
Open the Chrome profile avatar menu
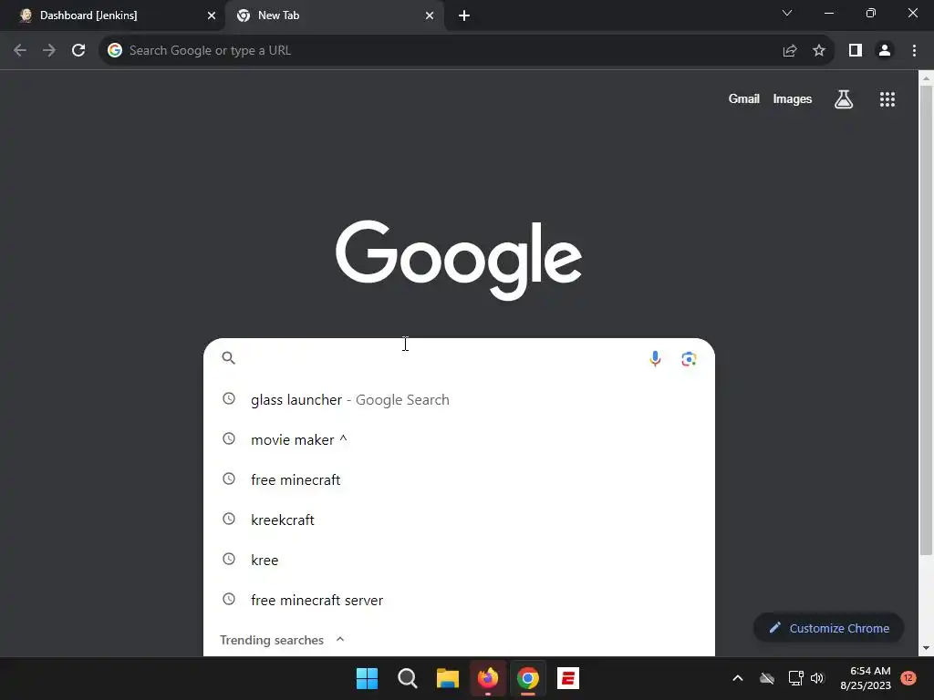[885, 51]
